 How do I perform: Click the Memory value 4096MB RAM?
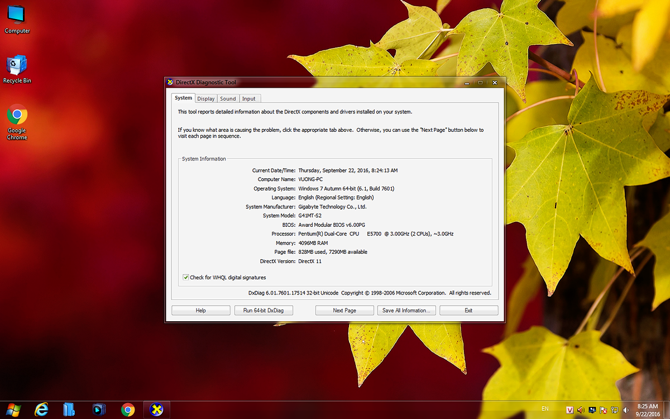coord(313,243)
